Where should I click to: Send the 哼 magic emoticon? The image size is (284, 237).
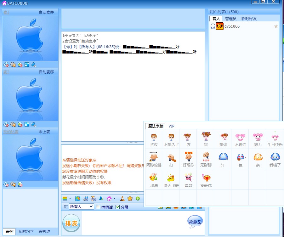pyautogui.click(x=188, y=139)
